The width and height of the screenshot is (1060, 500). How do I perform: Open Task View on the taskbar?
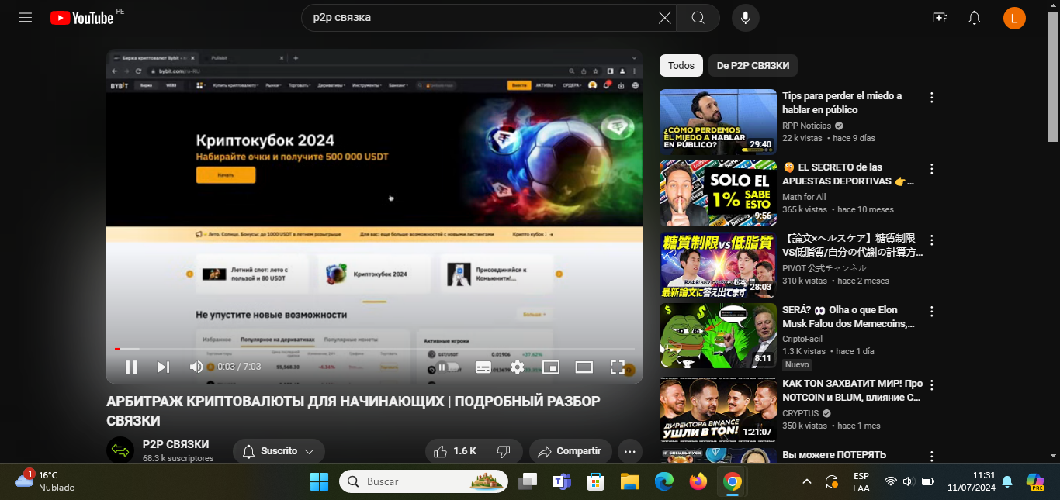click(528, 481)
